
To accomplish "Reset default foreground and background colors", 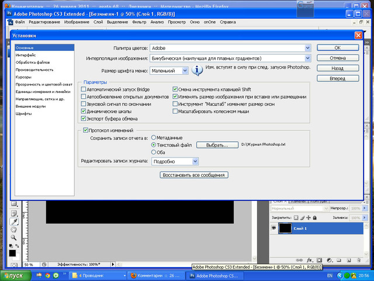I will pos(11,246).
